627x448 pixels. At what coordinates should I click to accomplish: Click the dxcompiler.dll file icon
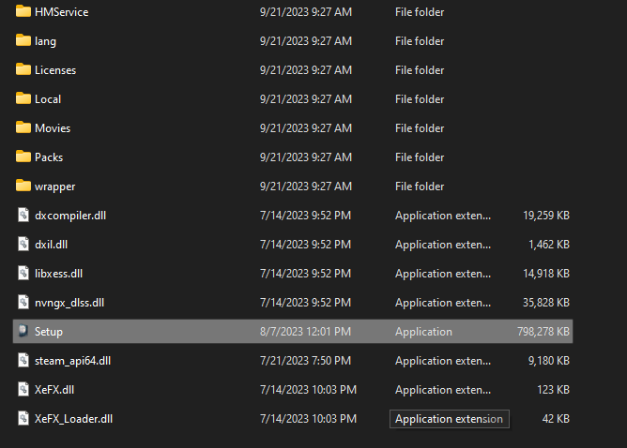(23, 215)
